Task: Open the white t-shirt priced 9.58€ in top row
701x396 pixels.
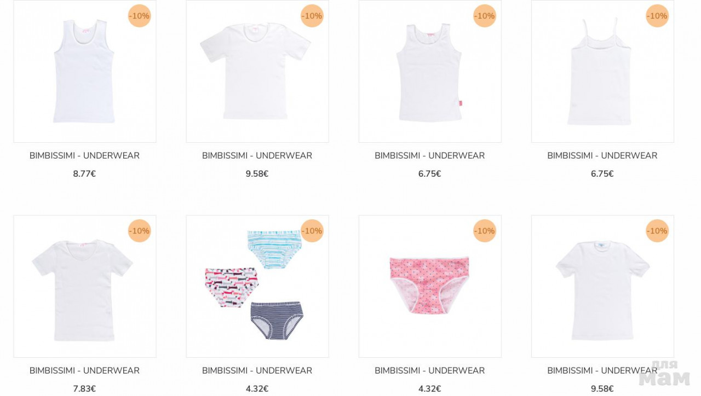Action: click(x=257, y=71)
